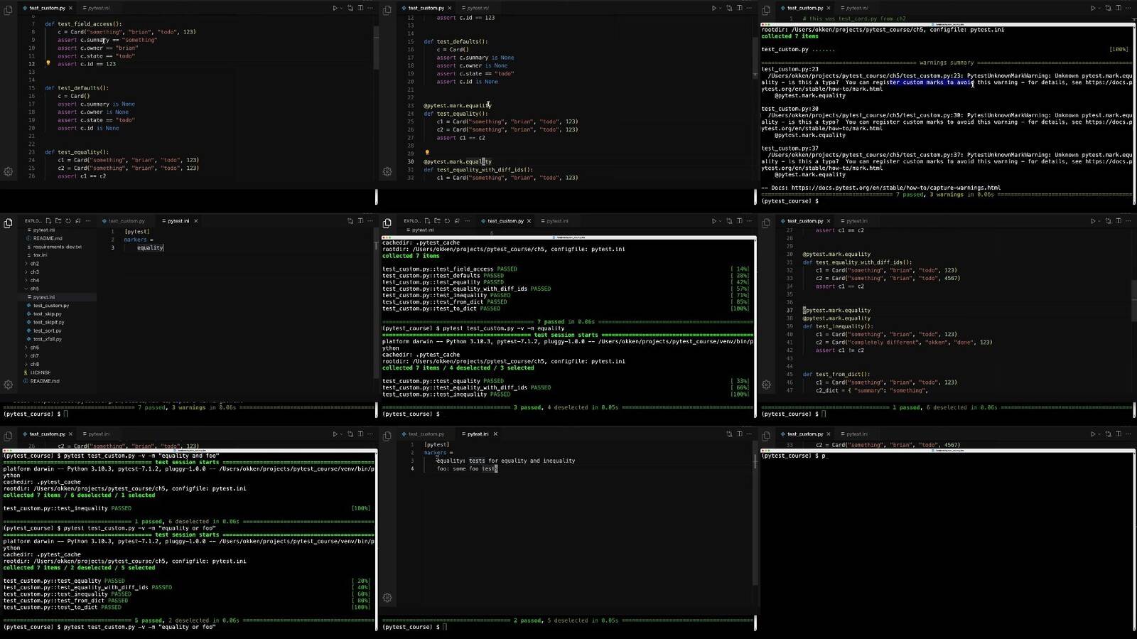Screen dimensions: 1137x639
Task: Expand the ch2 folder in explorer
Action: 34,264
